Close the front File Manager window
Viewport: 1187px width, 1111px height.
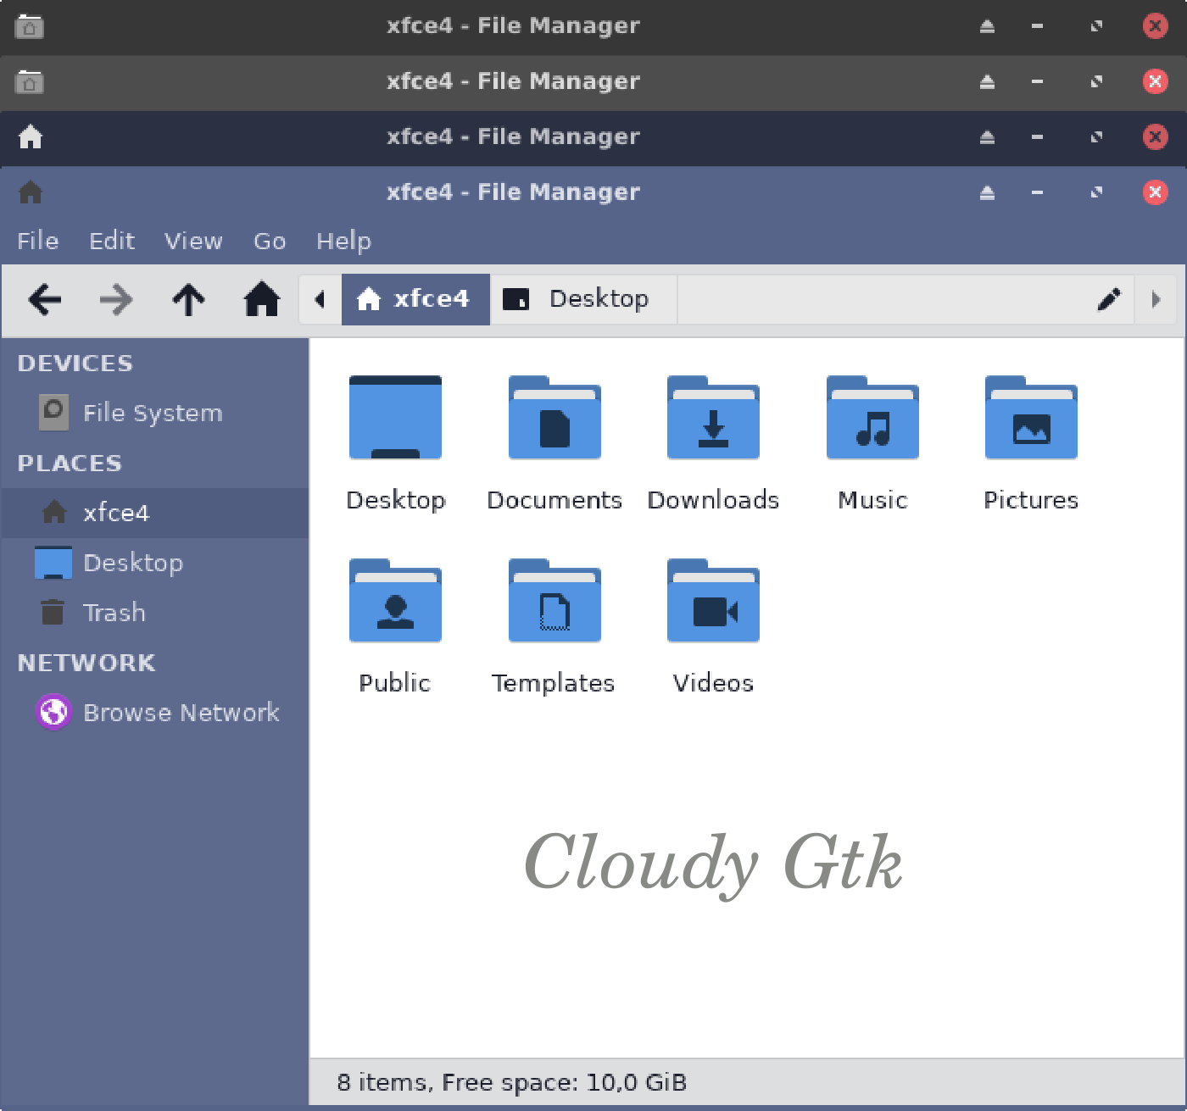[1155, 192]
